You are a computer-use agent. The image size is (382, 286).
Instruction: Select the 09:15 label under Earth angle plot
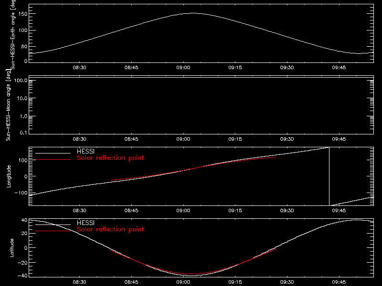pyautogui.click(x=235, y=67)
